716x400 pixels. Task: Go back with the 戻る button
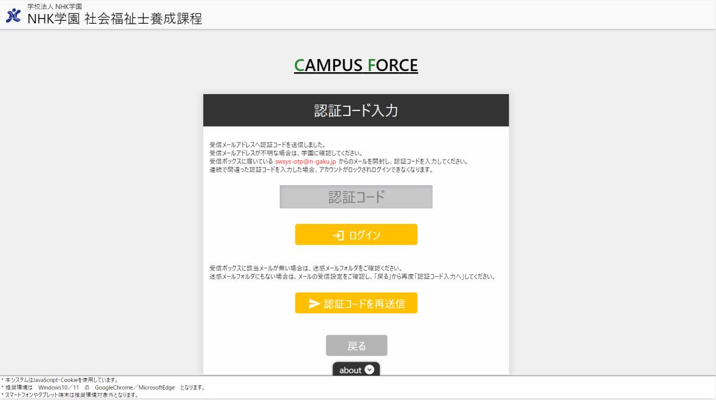pos(356,345)
